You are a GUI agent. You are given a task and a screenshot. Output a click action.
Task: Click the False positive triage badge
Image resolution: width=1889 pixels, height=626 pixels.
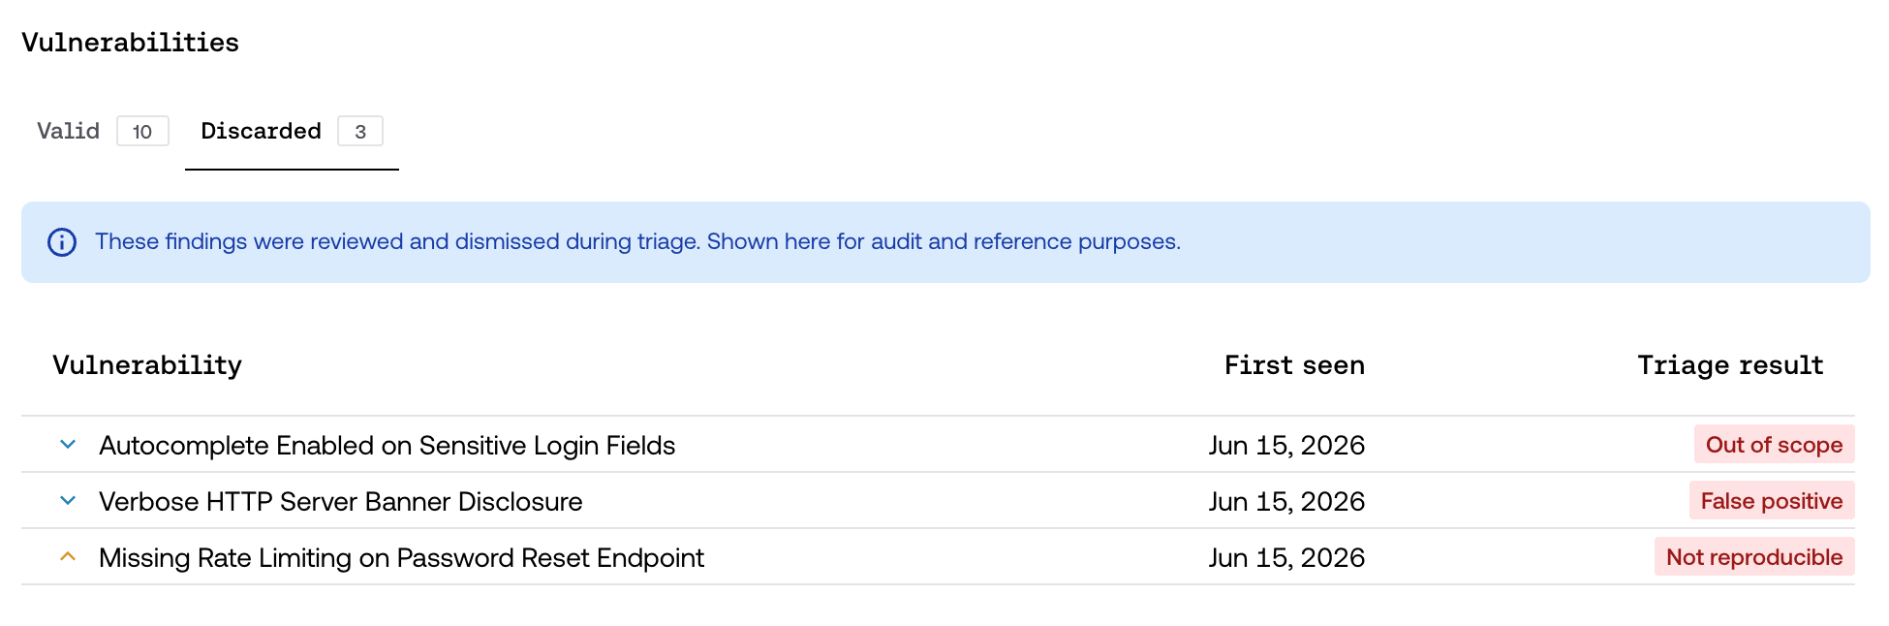(1772, 501)
